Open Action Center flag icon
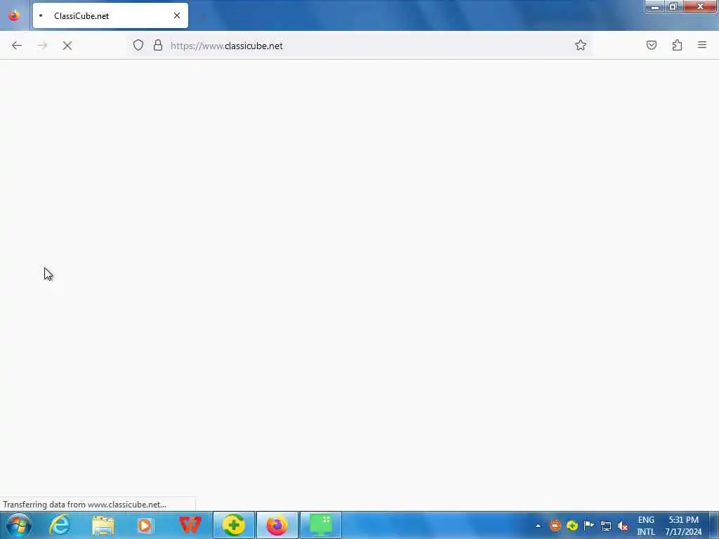Viewport: 719px width, 539px height. click(589, 525)
